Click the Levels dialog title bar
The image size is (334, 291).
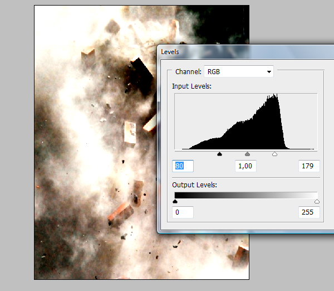[x=245, y=52]
